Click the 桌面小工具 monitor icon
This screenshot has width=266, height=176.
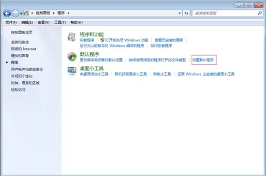(72, 71)
